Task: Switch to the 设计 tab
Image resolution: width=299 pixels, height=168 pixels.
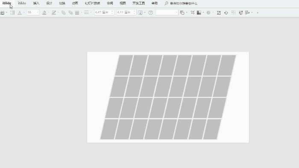Action: pos(49,3)
